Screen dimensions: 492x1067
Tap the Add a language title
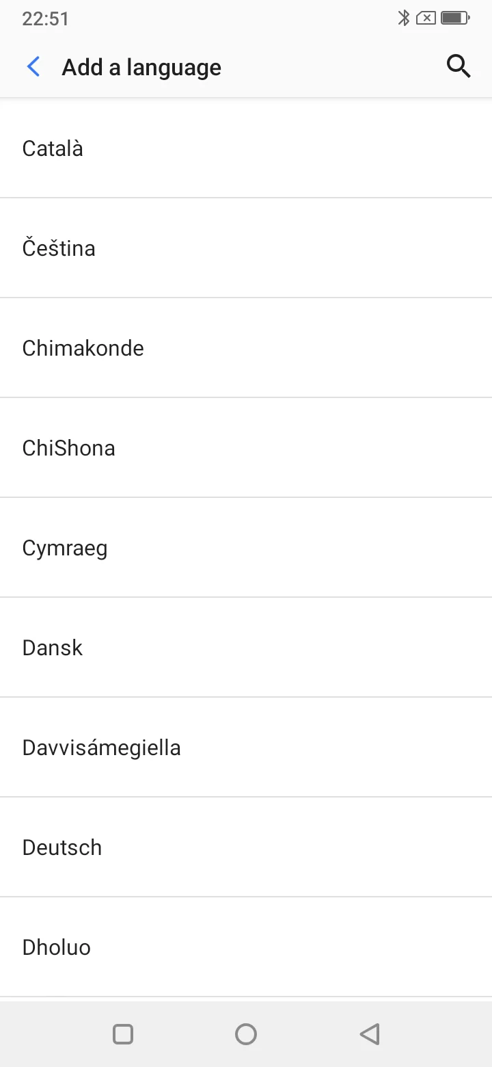click(141, 68)
